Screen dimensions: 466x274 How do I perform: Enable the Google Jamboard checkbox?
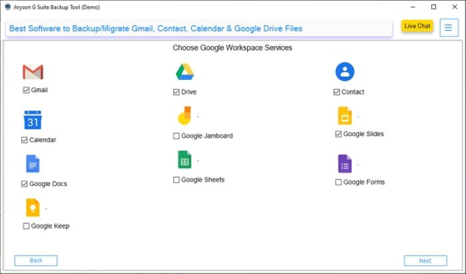pyautogui.click(x=176, y=136)
